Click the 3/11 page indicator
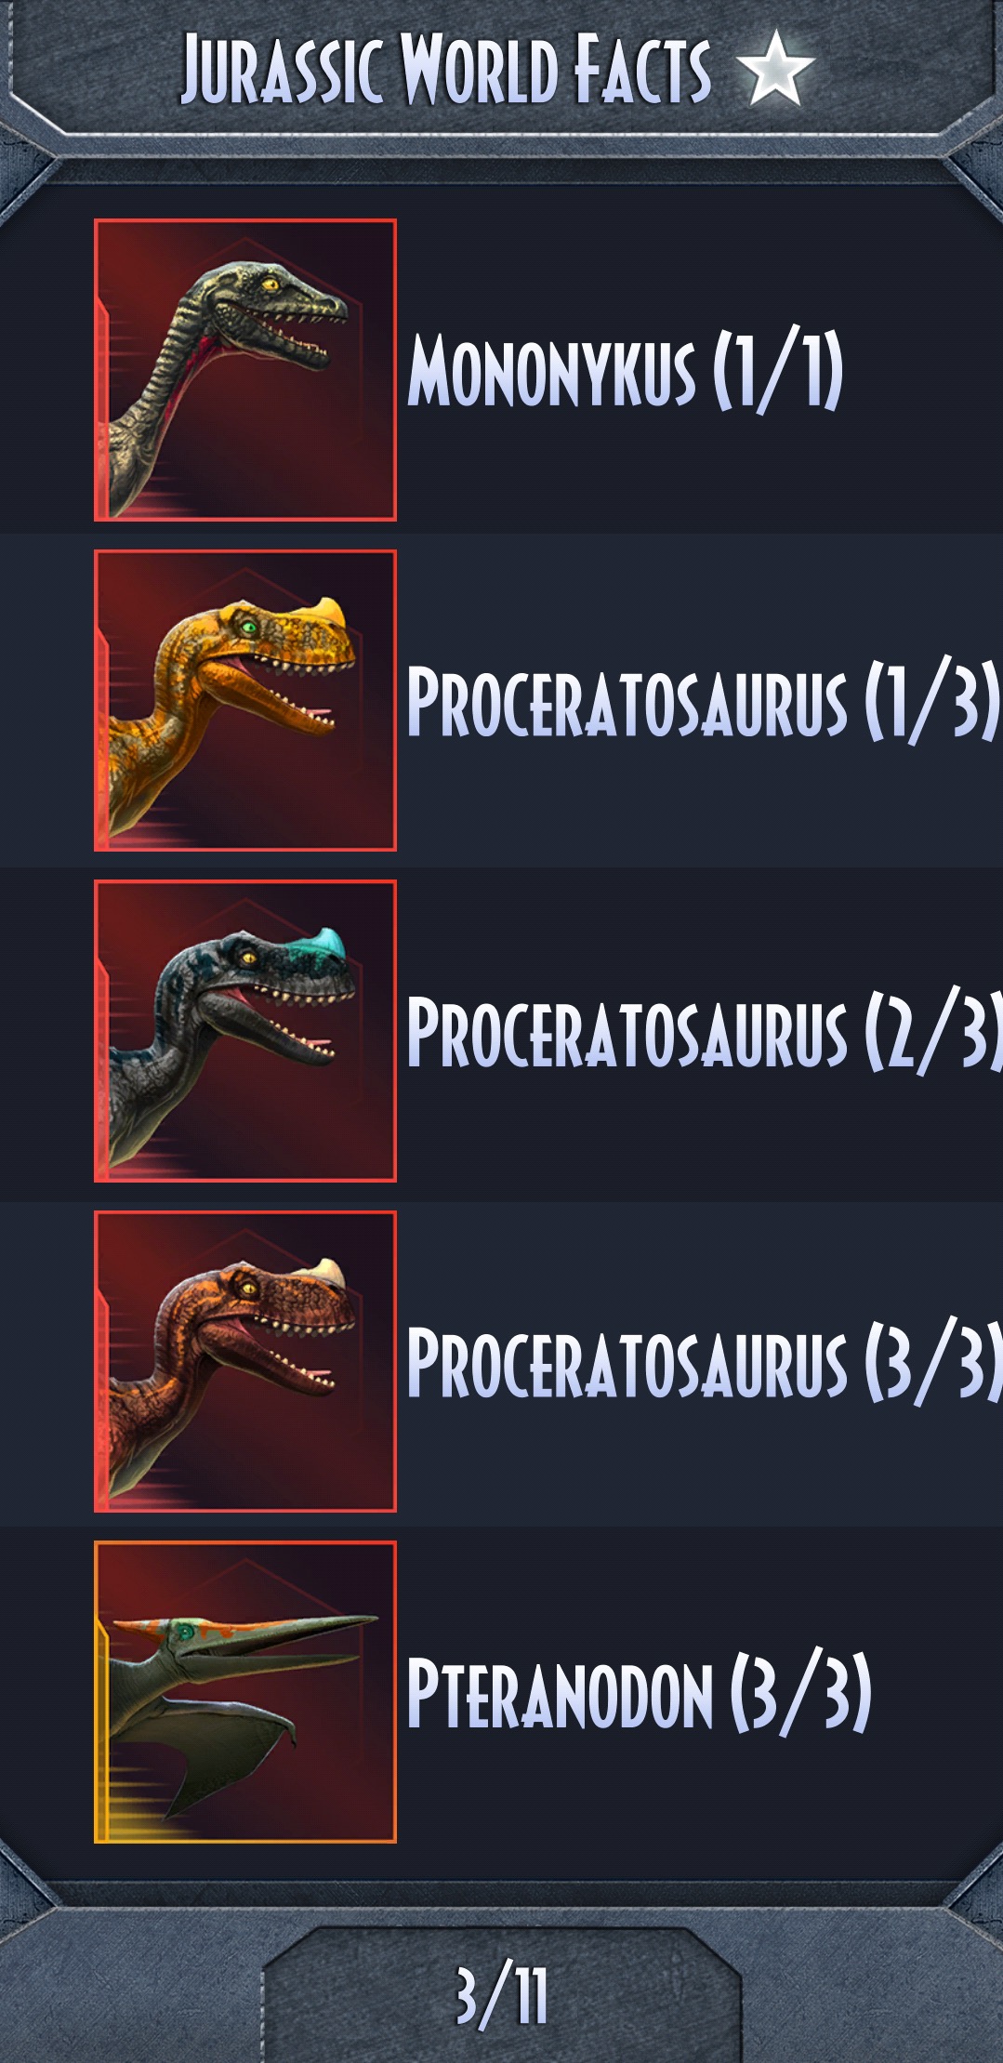The image size is (1003, 2063). pos(502,1995)
